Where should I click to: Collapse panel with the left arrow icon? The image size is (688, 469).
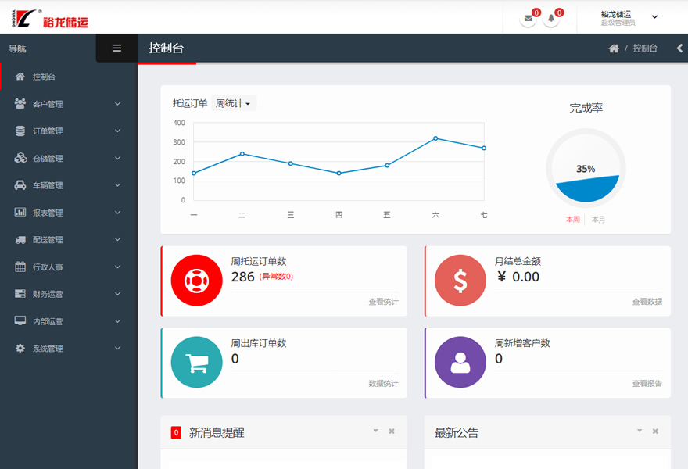(x=679, y=48)
